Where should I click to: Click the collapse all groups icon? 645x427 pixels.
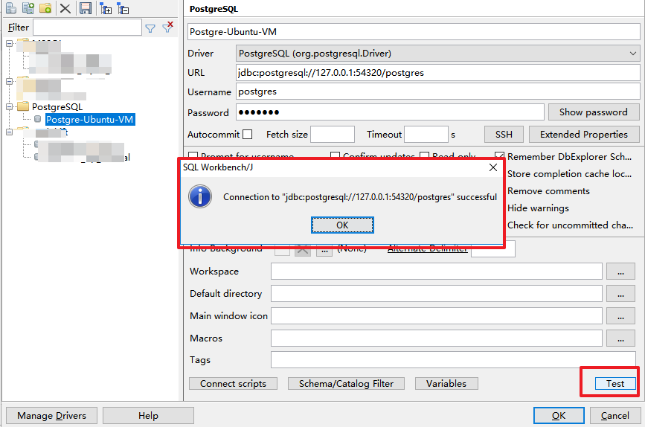123,8
